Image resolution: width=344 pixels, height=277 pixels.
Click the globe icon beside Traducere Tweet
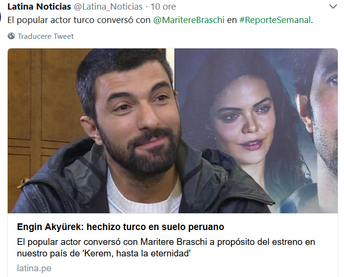point(11,36)
